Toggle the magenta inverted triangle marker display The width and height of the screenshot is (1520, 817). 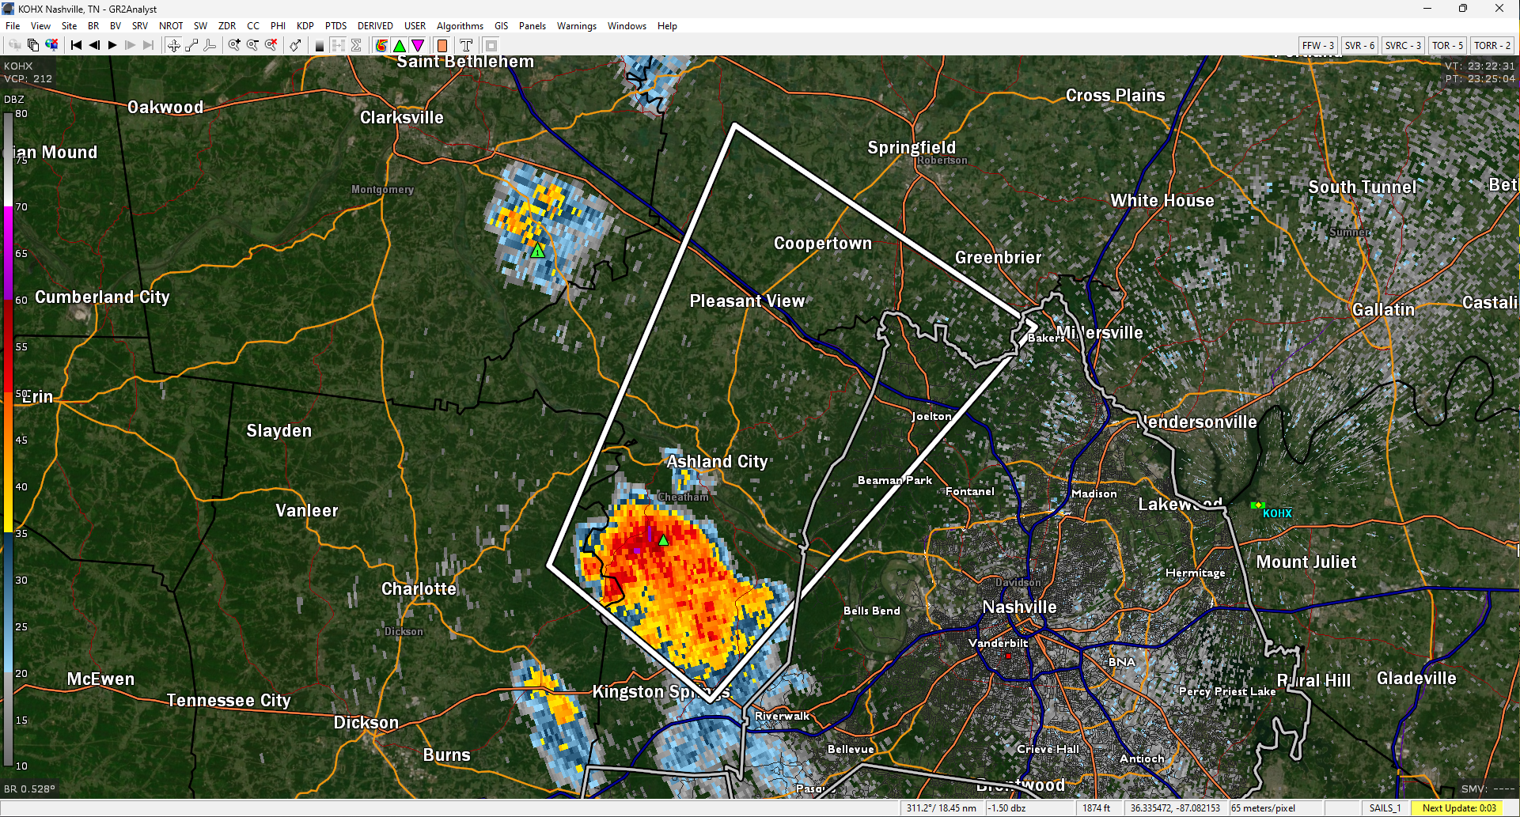click(418, 45)
